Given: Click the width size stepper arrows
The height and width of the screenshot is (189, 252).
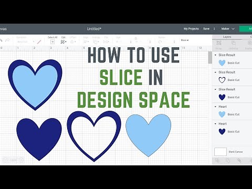Looking at the screenshot, I should pyautogui.click(x=131, y=42).
